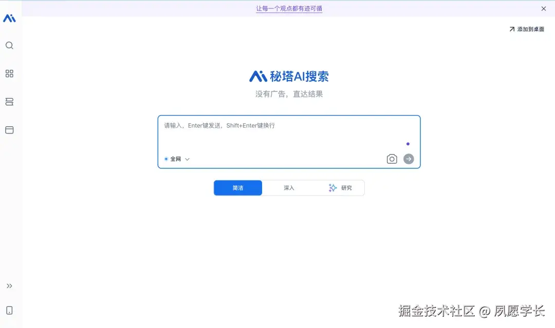Screen dimensions: 555x328
Task: Open the 全网 search scope dropdown
Action: (187, 159)
